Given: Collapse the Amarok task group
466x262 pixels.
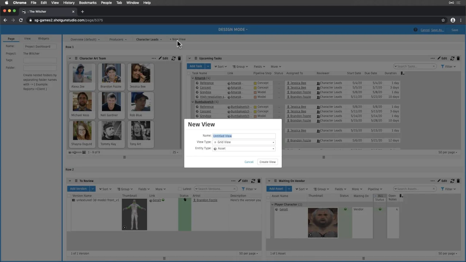Looking at the screenshot, I should coord(193,78).
